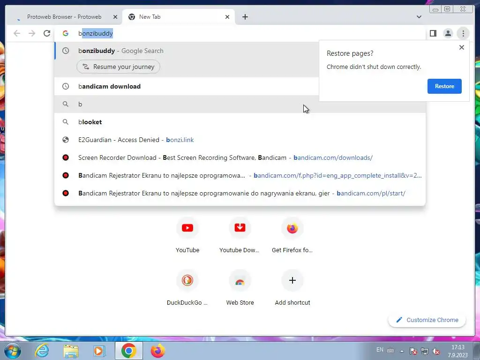Click the EN language indicator
The image size is (480, 360).
click(380, 350)
